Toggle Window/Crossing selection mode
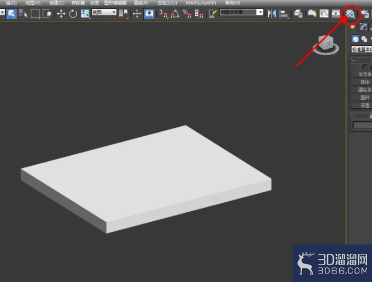This screenshot has width=372, height=282. 47,14
